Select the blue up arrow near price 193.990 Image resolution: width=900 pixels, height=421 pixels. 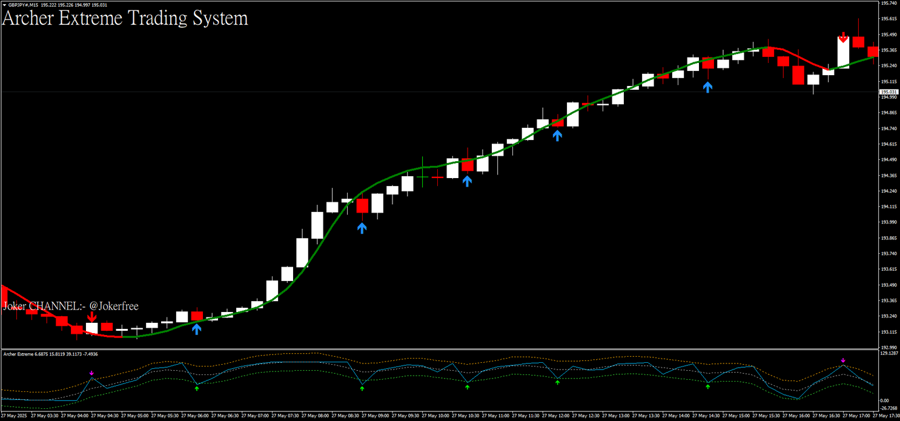362,228
